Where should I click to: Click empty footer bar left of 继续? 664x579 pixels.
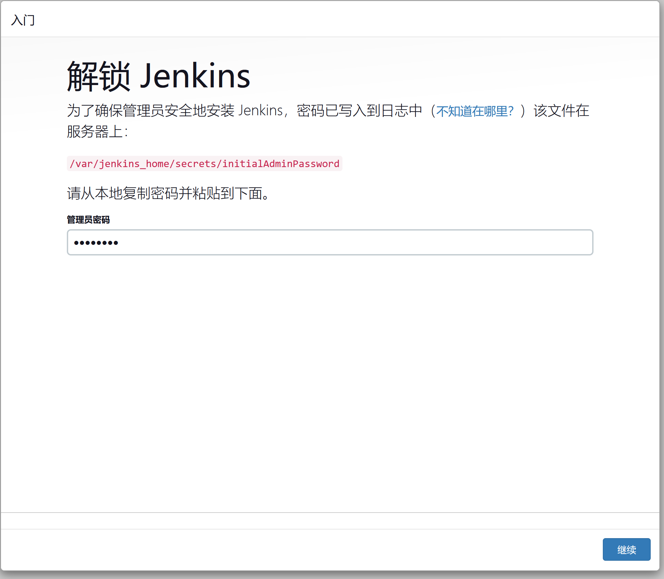click(299, 549)
